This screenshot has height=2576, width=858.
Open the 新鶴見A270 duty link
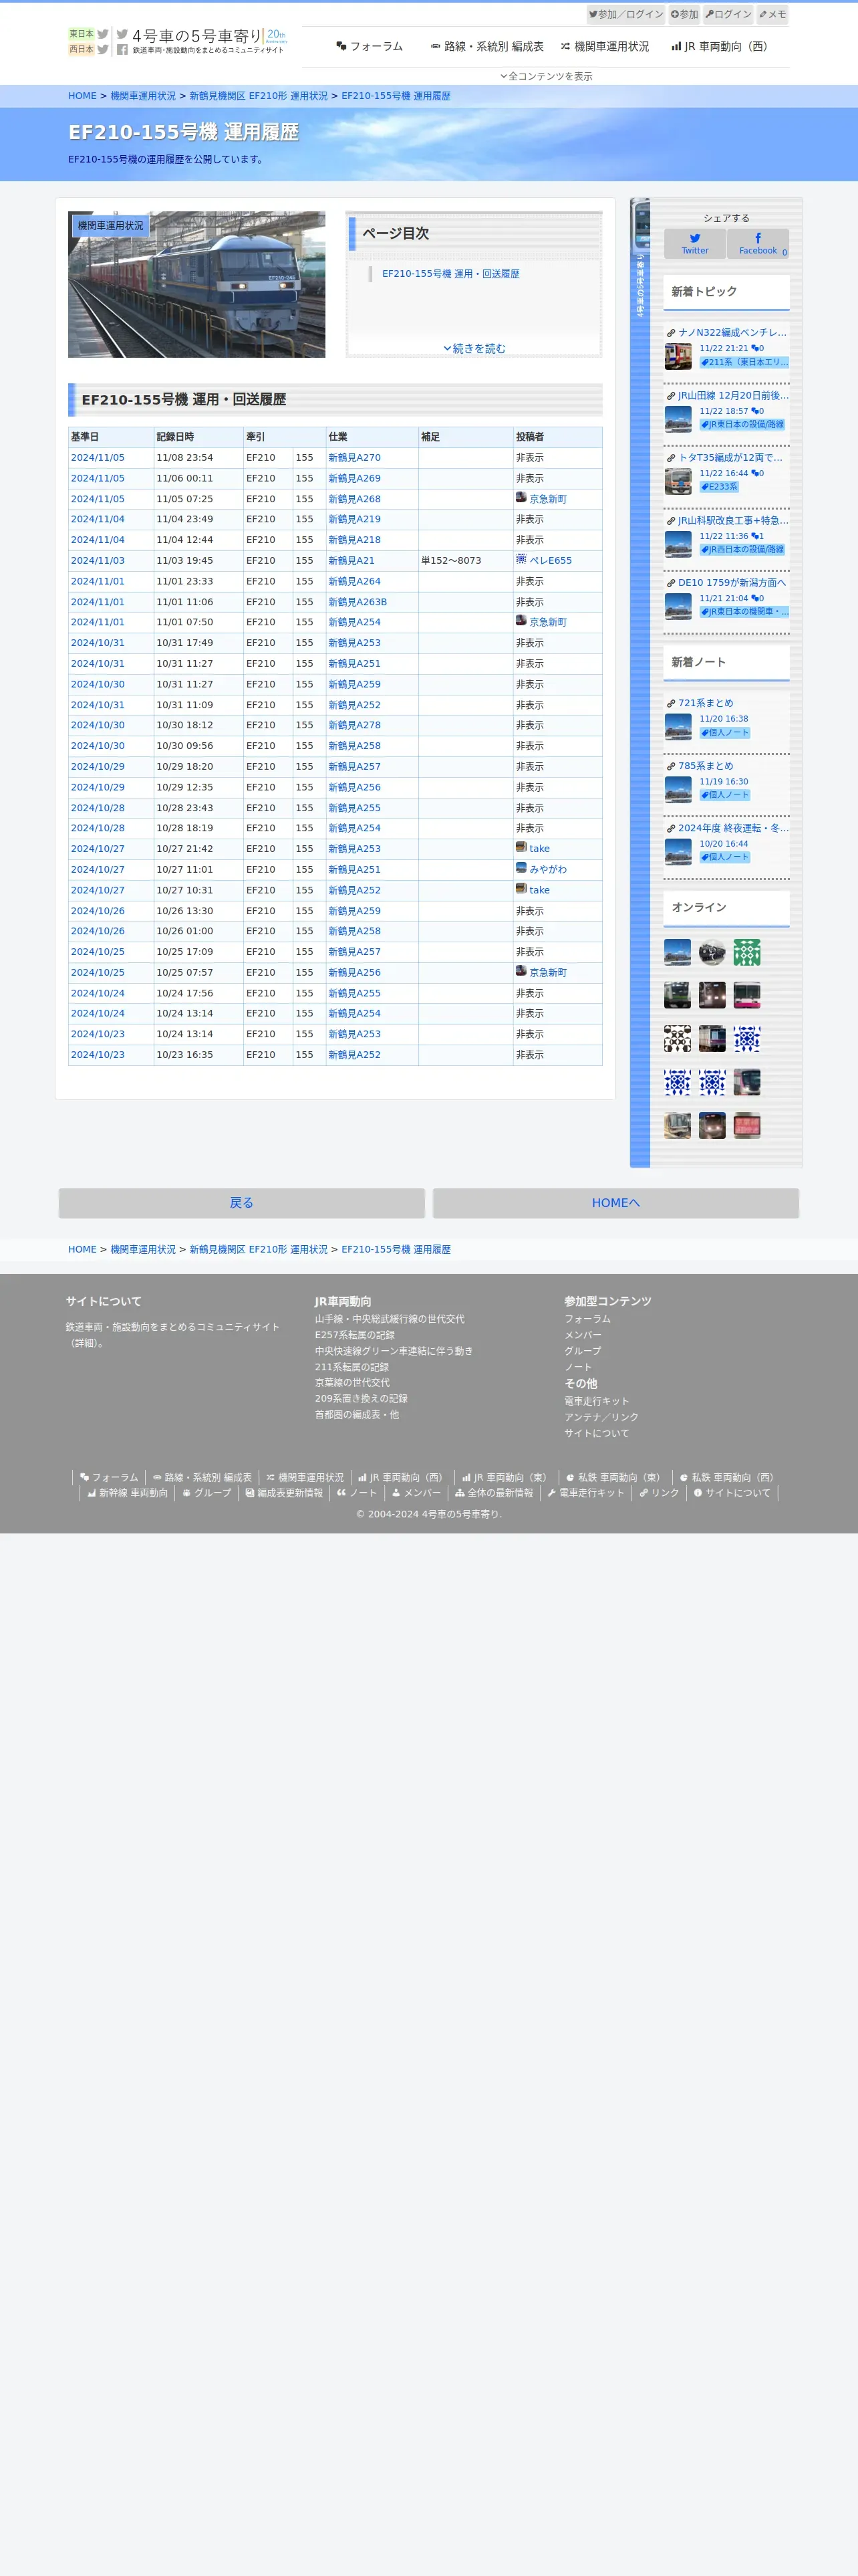(x=355, y=458)
